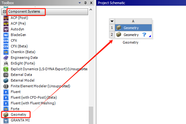Select the CFX (Beta) label

tap(19, 46)
